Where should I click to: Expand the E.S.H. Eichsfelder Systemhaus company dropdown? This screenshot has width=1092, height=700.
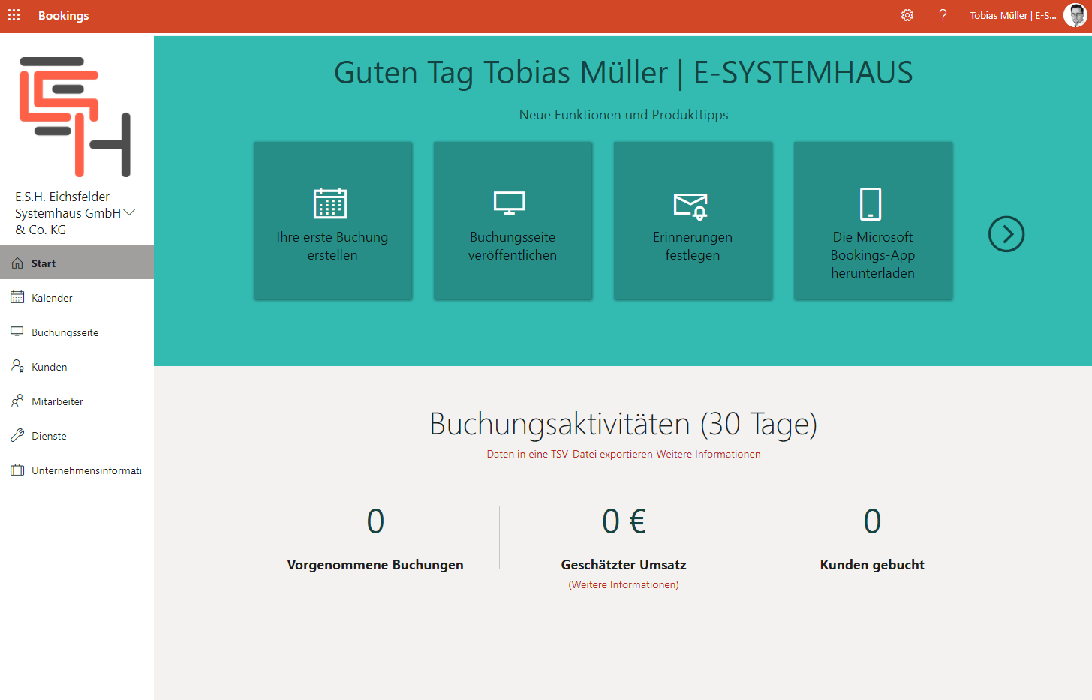point(129,213)
